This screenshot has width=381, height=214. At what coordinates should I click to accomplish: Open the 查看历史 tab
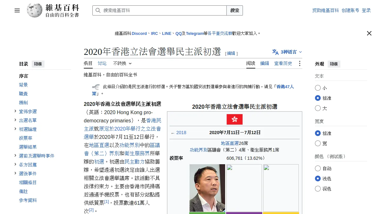[x=283, y=63]
